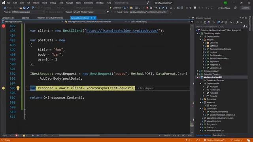Click the Properties wrench in Solution Explorer
253x142 pixels.
pyautogui.click(x=238, y=22)
